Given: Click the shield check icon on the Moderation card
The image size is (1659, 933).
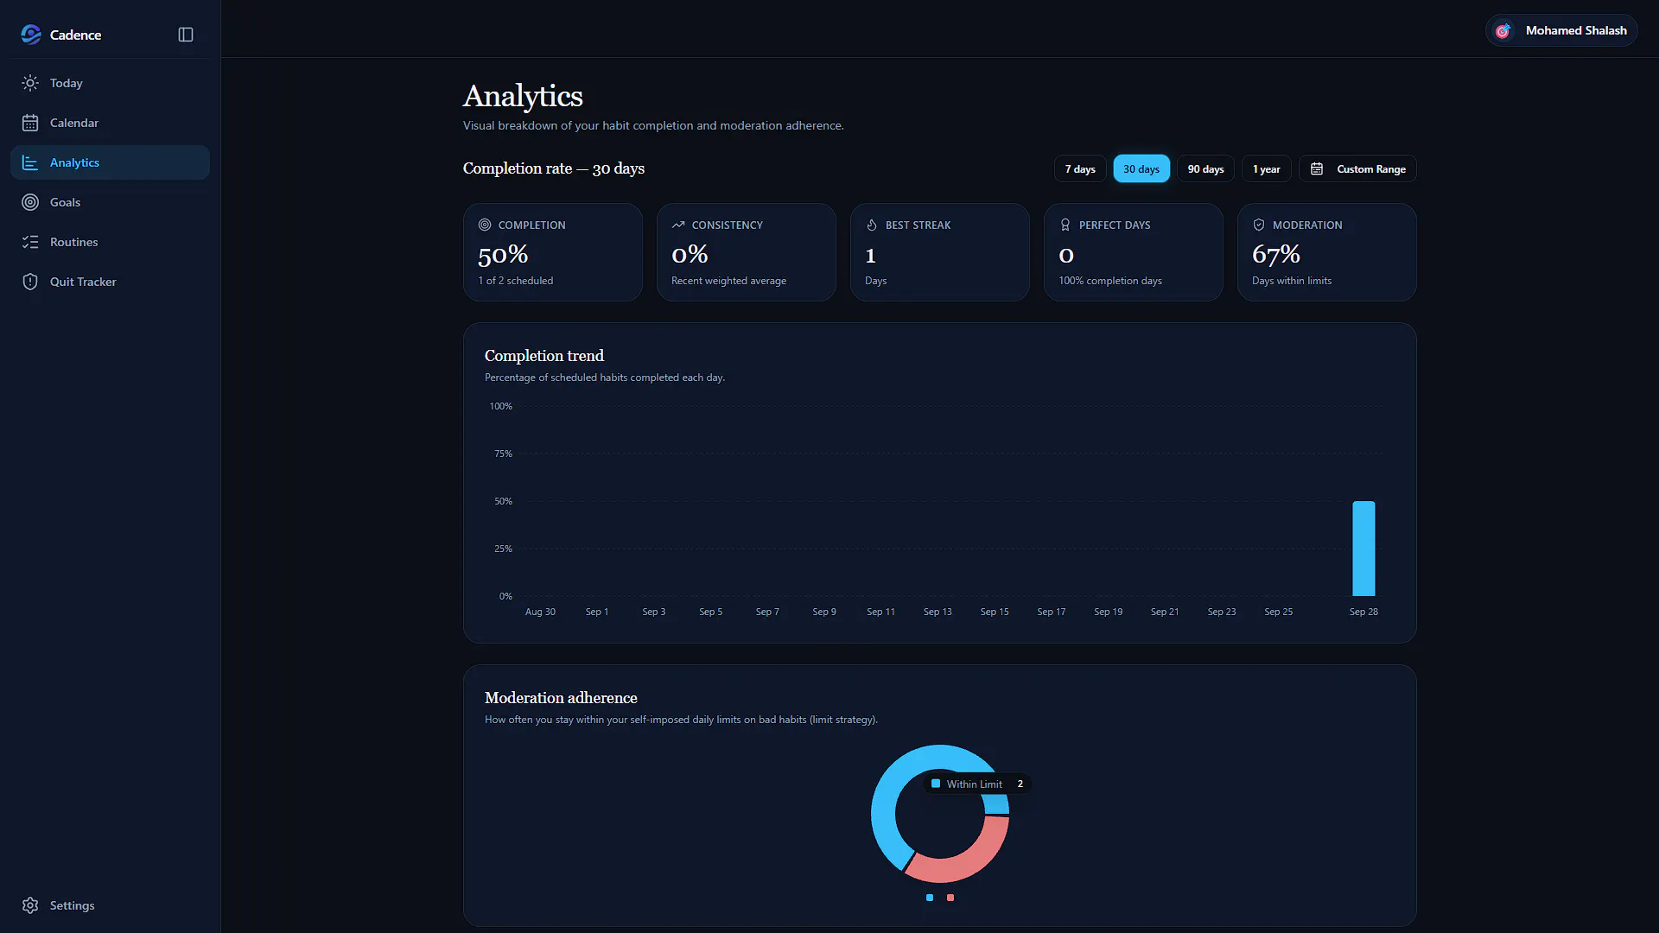Looking at the screenshot, I should coord(1259,225).
